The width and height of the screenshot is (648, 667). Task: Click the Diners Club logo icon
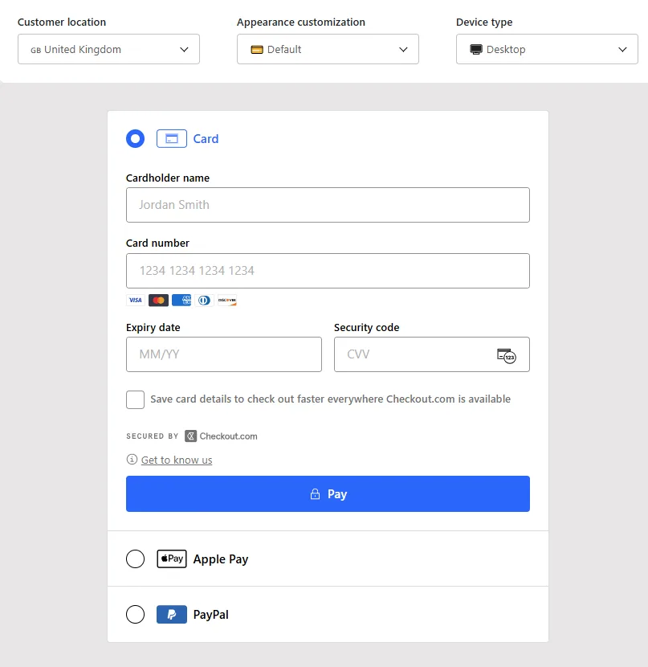205,301
